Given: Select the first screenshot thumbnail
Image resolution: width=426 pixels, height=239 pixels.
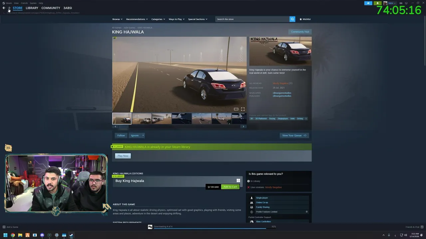Looking at the screenshot, I should tap(122, 119).
